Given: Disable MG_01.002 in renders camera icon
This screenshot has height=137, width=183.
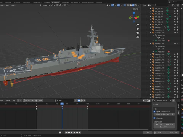Looking at the screenshot, I should [178, 11].
